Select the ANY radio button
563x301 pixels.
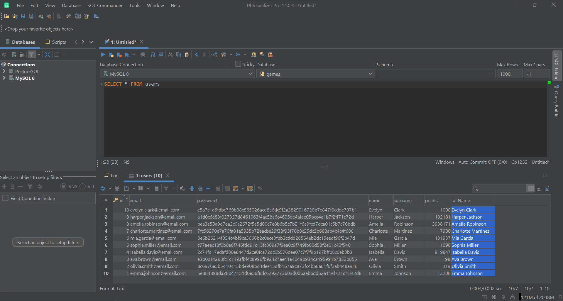pyautogui.click(x=63, y=186)
